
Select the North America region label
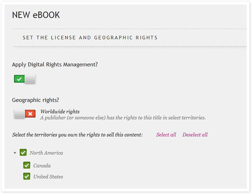(x=46, y=153)
